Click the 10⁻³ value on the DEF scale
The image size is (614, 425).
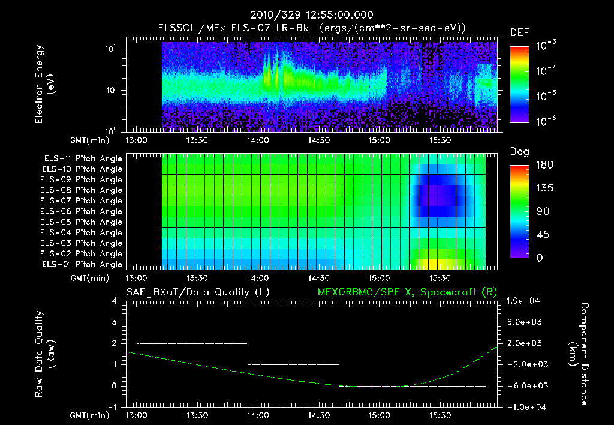[x=546, y=46]
